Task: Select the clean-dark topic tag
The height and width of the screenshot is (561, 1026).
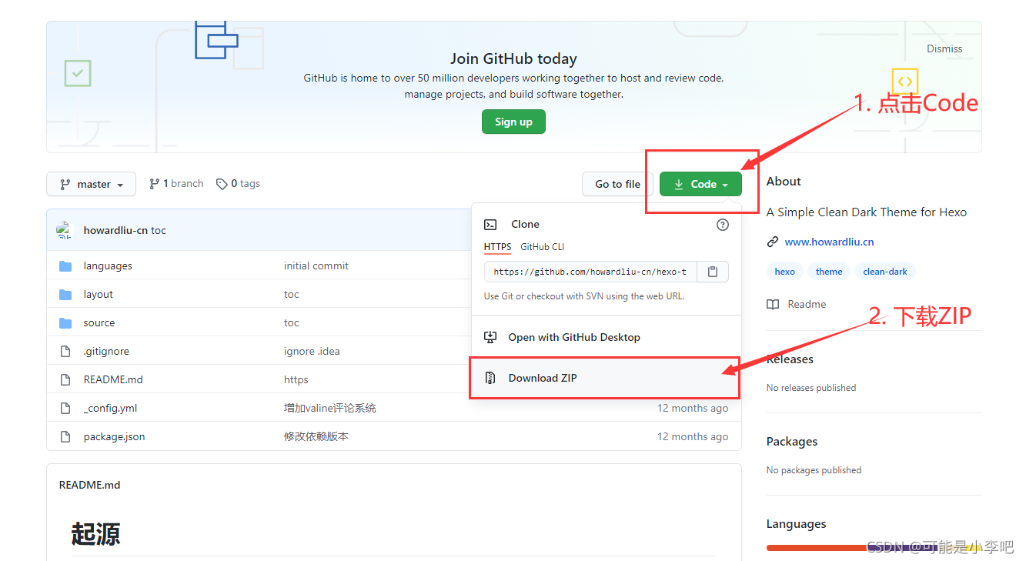Action: (885, 272)
